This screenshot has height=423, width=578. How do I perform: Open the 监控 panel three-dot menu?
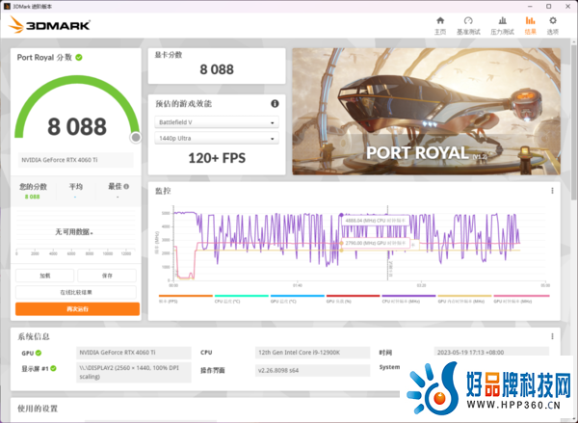552,191
